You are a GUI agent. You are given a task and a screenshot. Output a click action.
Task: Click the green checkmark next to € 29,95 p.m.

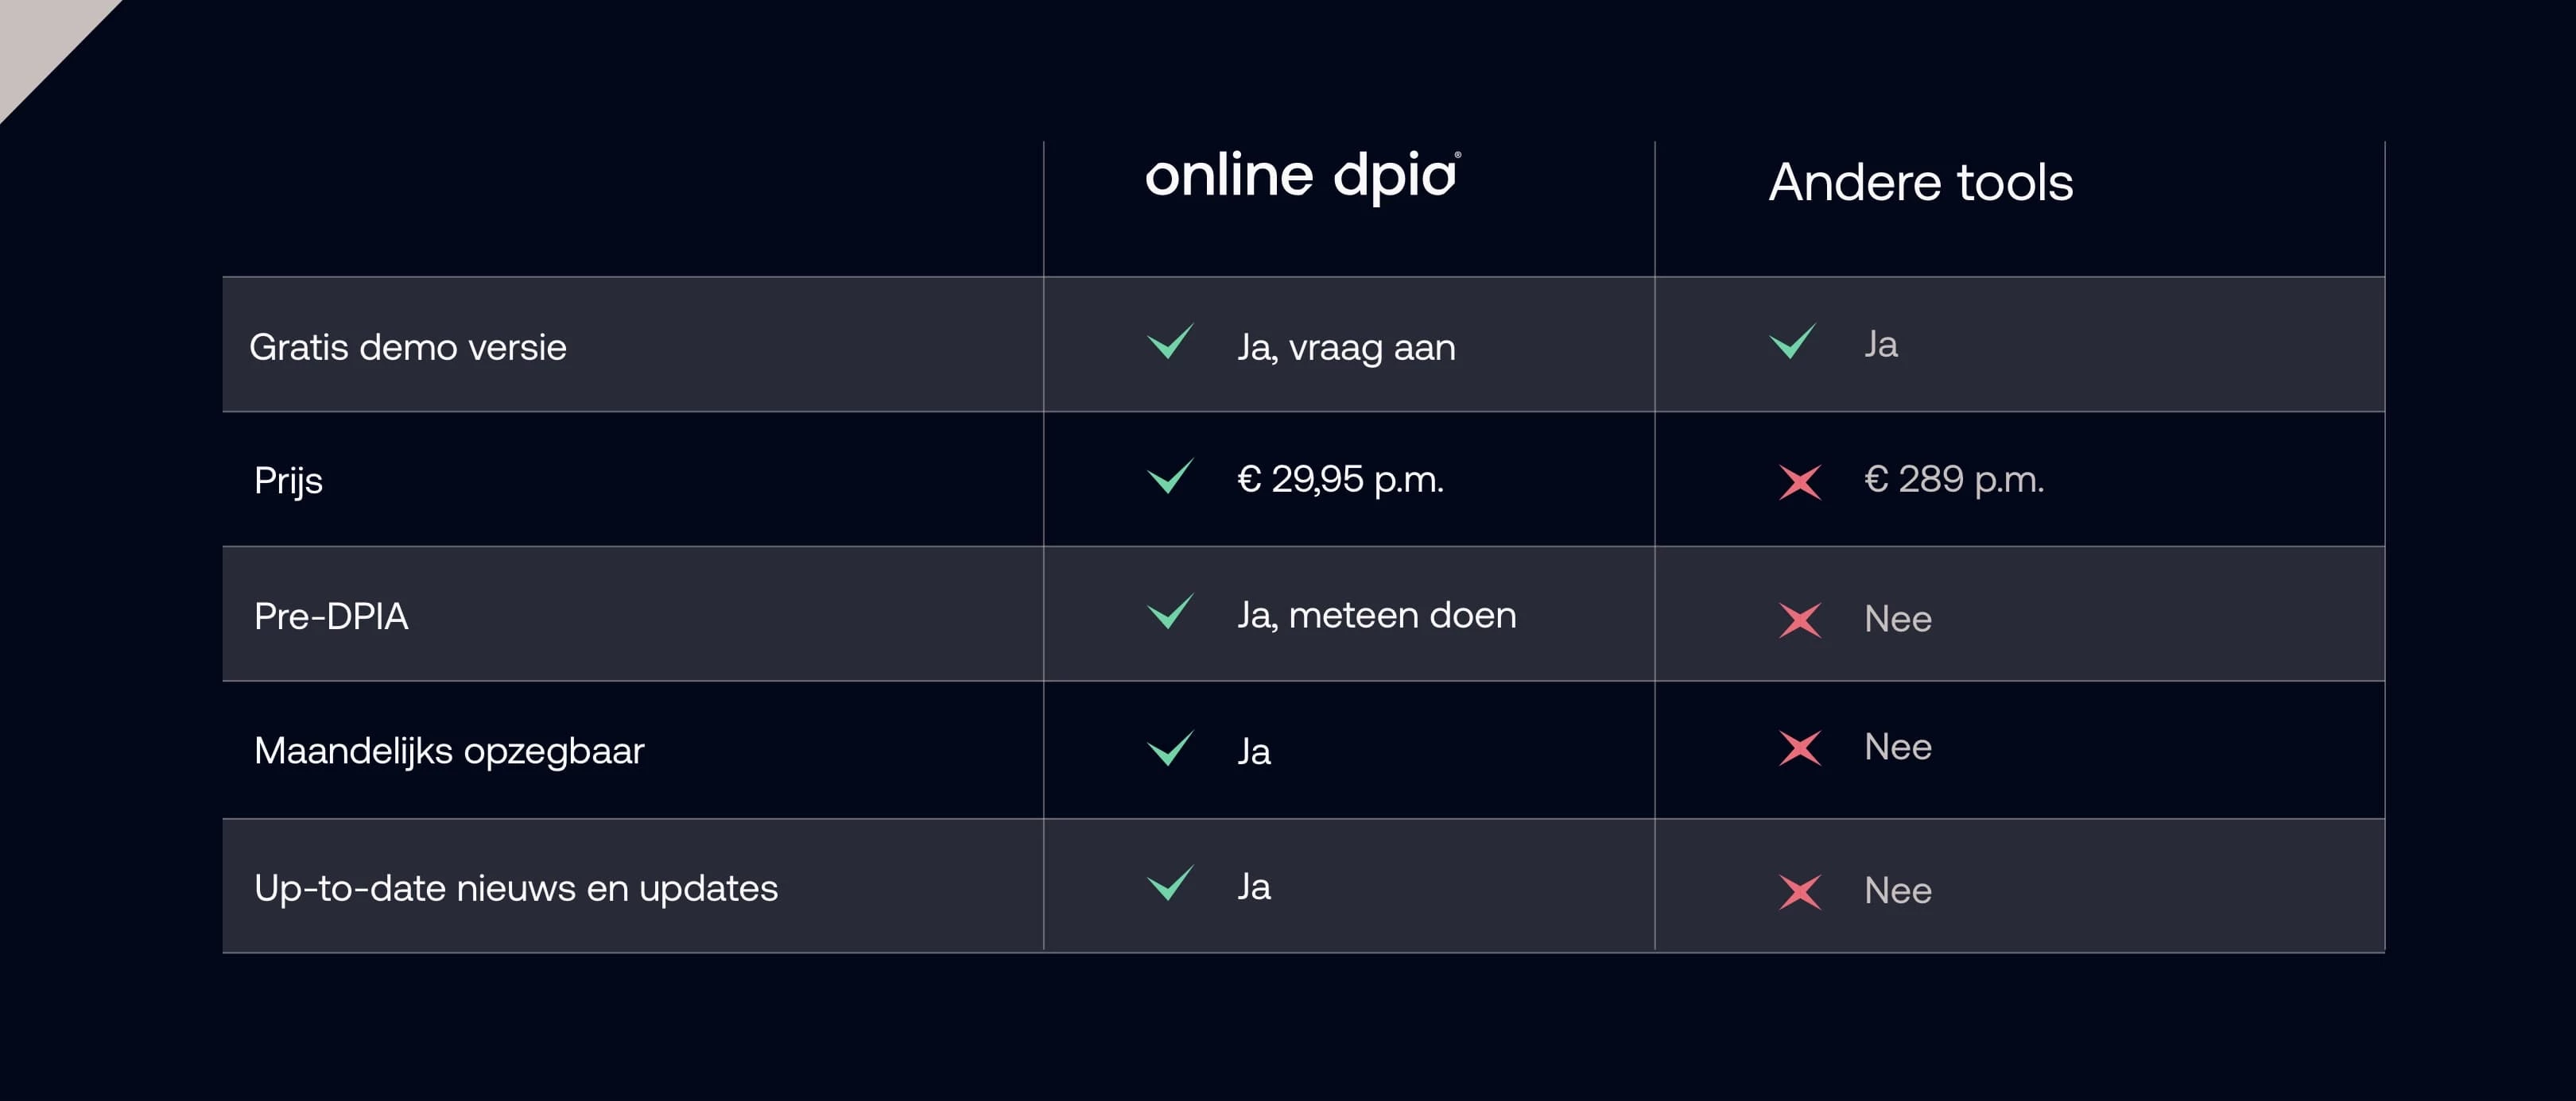(x=1170, y=477)
